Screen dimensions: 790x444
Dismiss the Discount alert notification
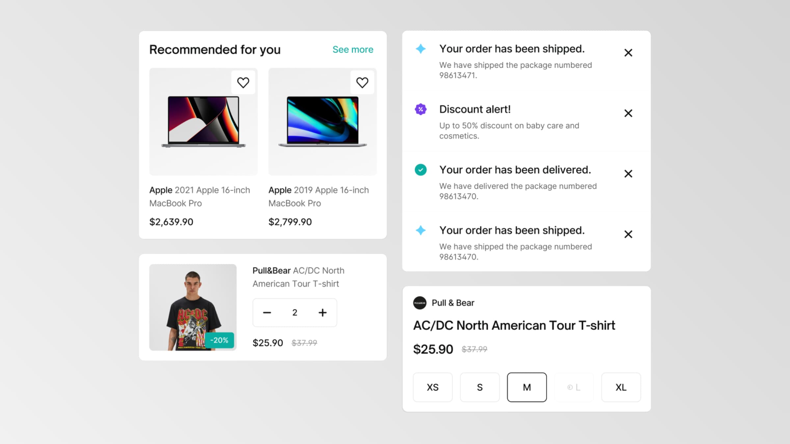[x=628, y=113]
